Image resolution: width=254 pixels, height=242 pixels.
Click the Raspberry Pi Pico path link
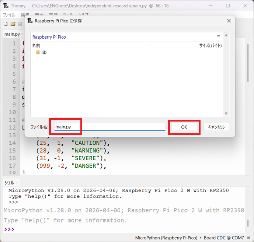coord(49,37)
